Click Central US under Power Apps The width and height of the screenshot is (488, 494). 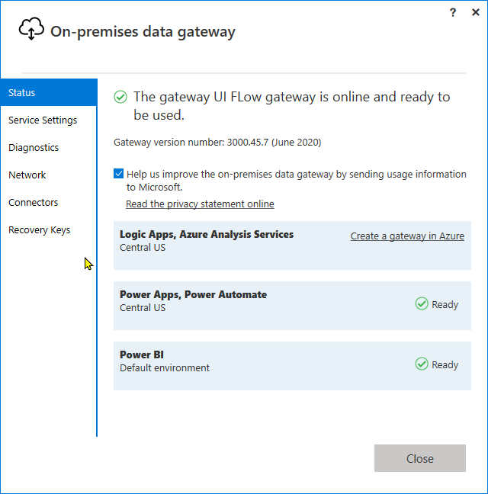pyautogui.click(x=143, y=307)
